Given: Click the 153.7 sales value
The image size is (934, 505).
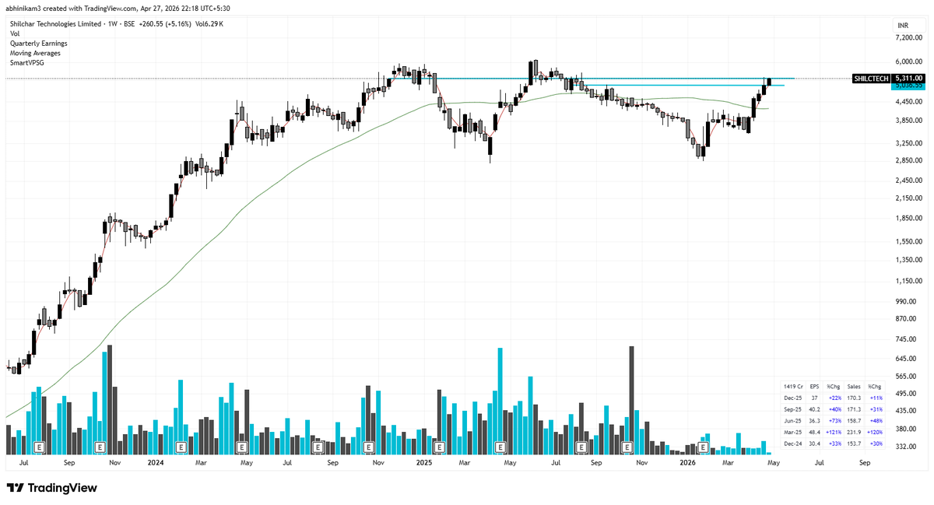Looking at the screenshot, I should coord(854,442).
